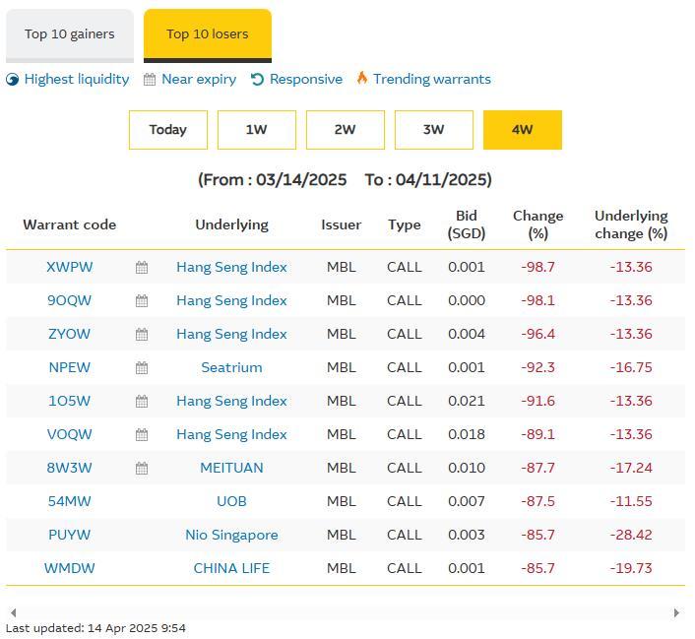695x639 pixels.
Task: Open warrant code PUYW
Action: (x=70, y=536)
